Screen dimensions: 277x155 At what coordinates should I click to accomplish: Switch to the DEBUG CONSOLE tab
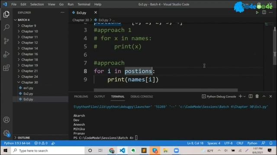click(142, 96)
